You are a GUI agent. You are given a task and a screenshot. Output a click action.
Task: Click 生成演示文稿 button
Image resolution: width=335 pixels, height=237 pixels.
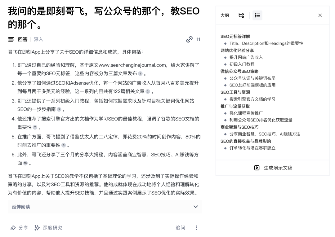pos(273,168)
